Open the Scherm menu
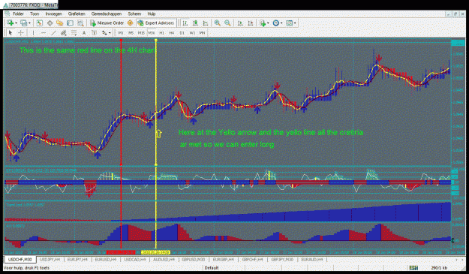 [x=134, y=14]
